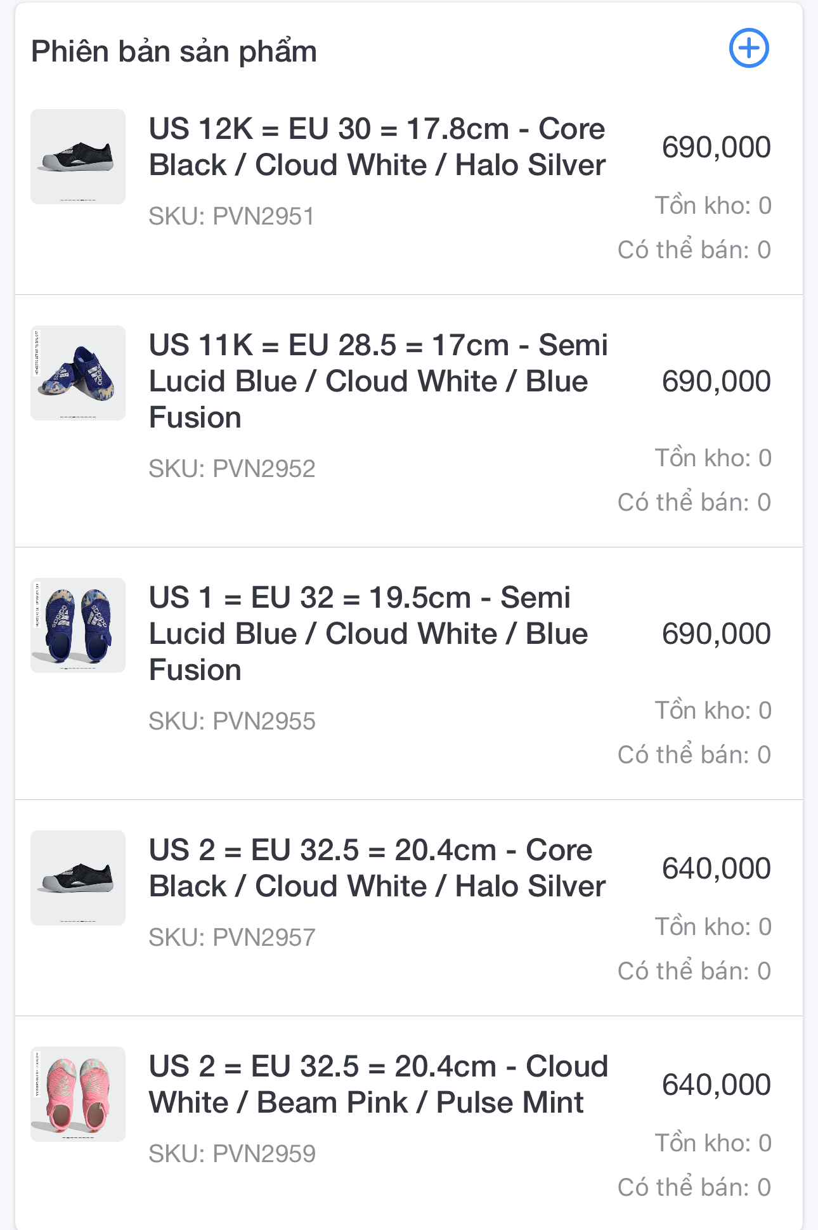Image resolution: width=818 pixels, height=1230 pixels.
Task: Open thumbnail of pink shoes SKU PVN2959
Action: coord(78,1094)
